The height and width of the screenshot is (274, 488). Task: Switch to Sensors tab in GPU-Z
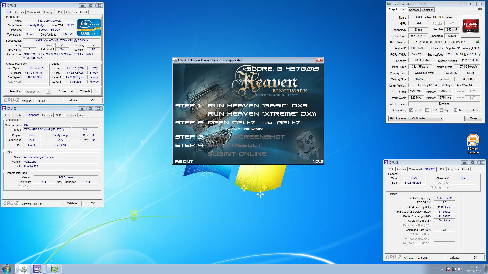414,10
